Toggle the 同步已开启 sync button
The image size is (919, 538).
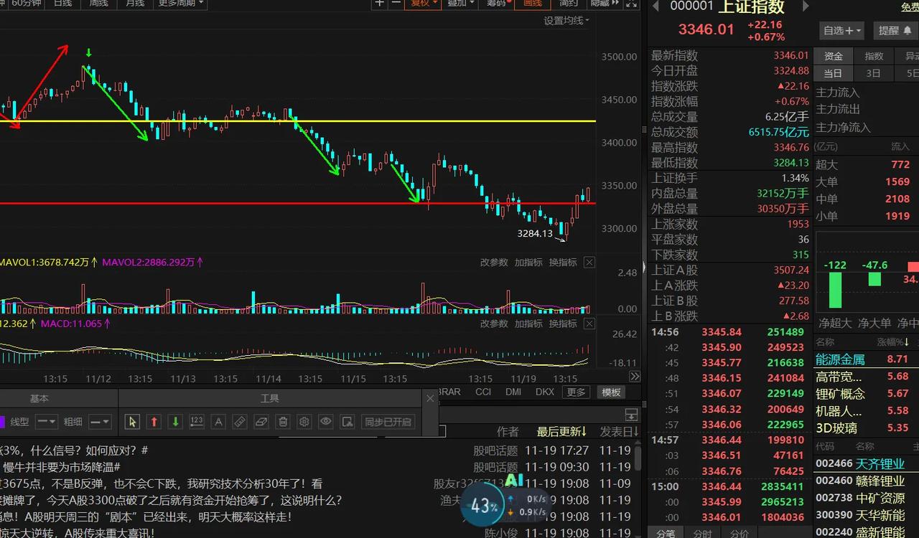[x=388, y=422]
